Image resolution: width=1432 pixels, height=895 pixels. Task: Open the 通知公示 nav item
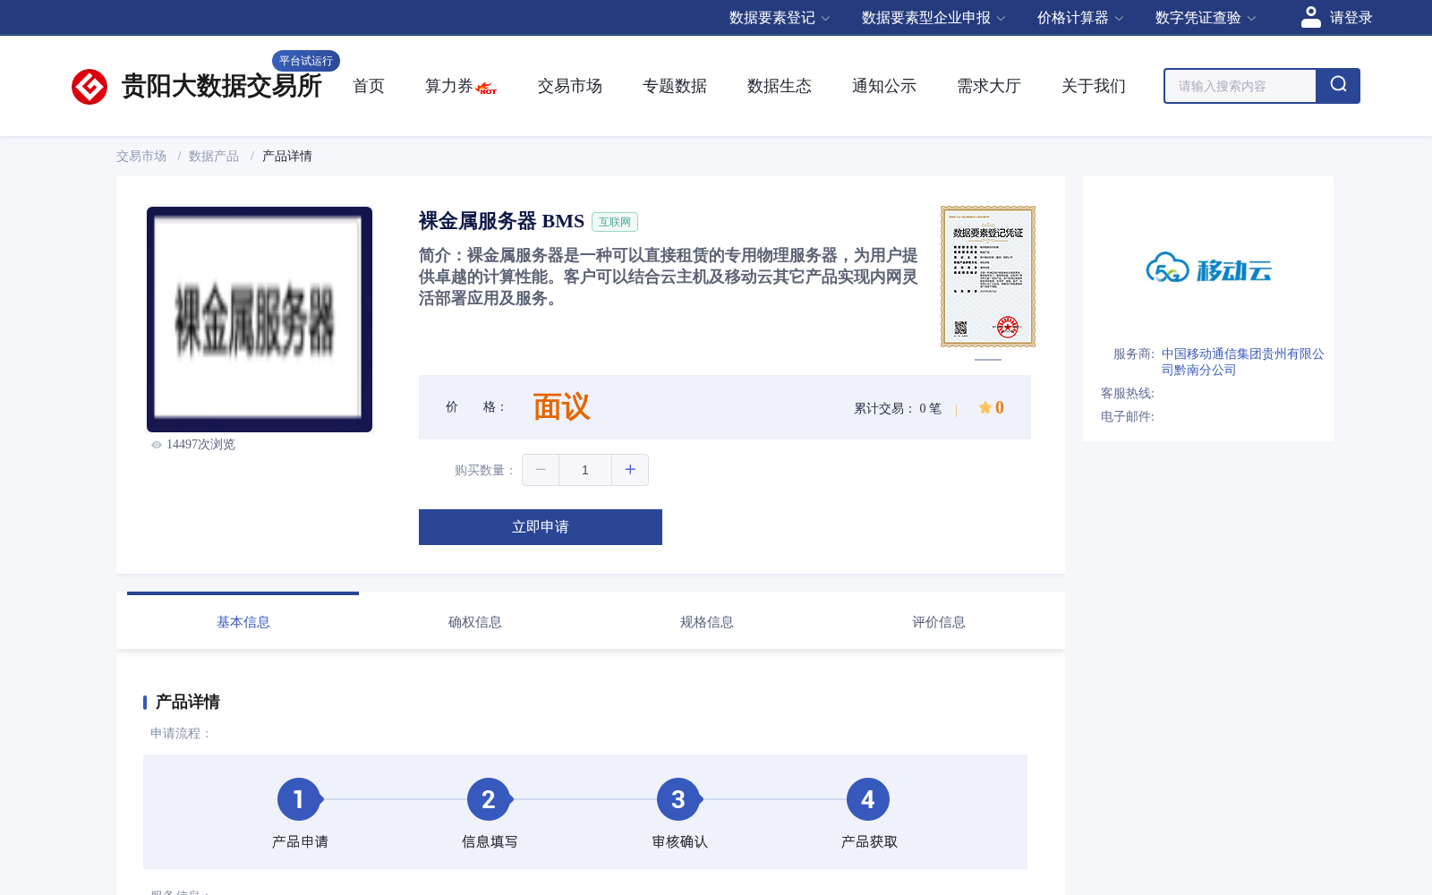pyautogui.click(x=884, y=86)
